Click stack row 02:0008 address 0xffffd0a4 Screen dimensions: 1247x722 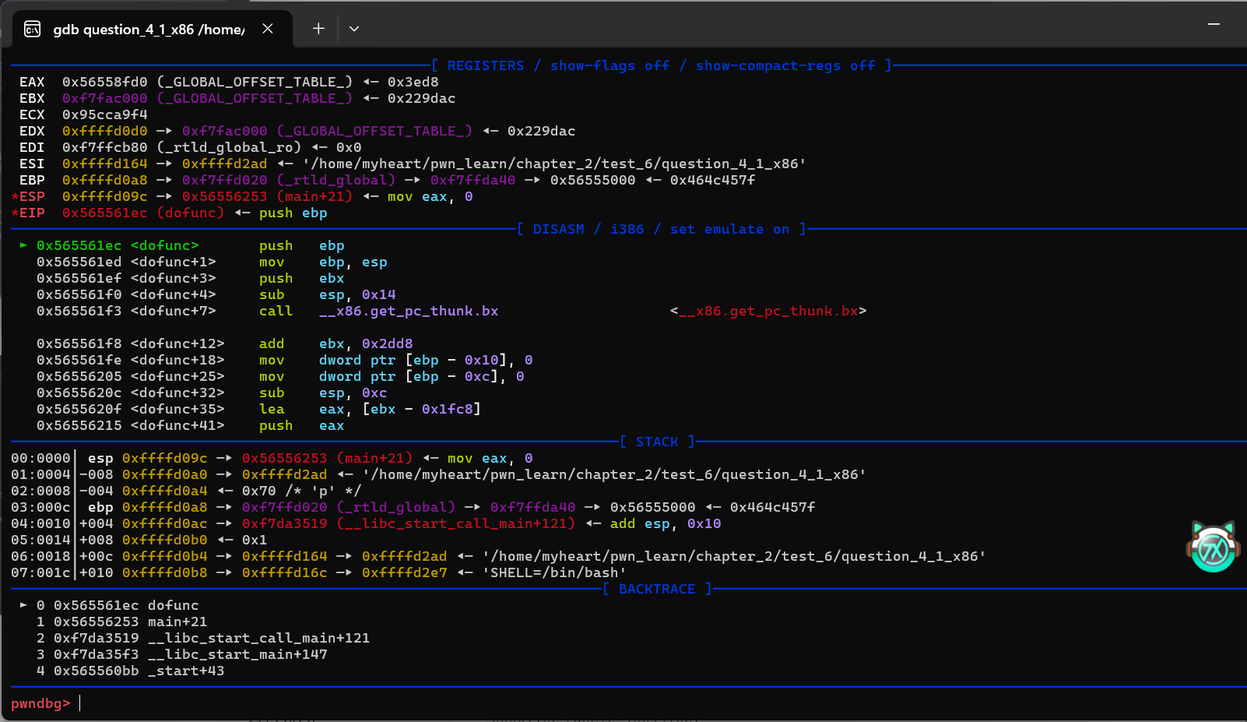(x=165, y=491)
